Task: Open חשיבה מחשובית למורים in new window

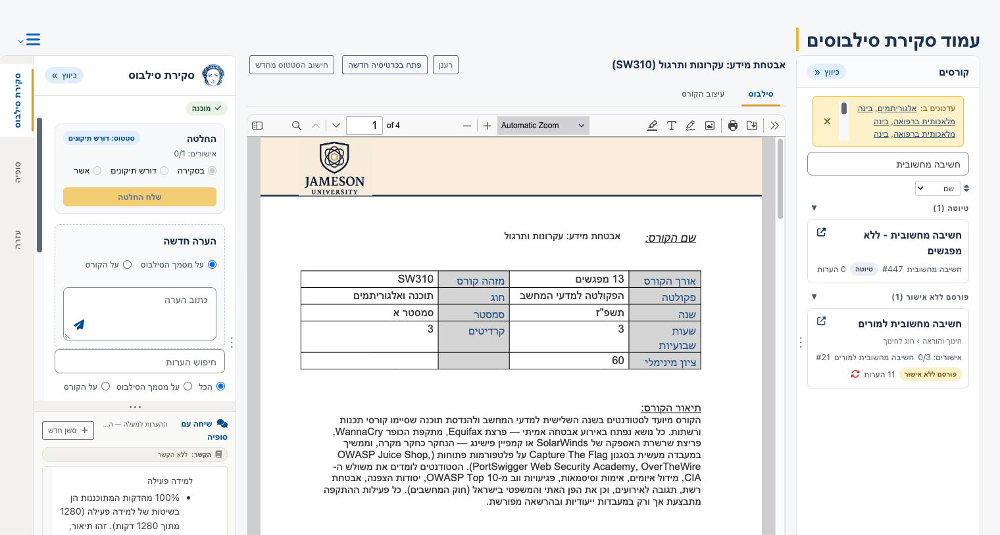Action: pyautogui.click(x=821, y=321)
